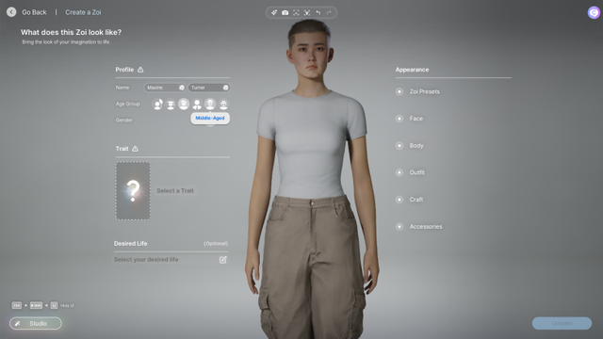
Task: Click the sparkle icon in the top toolbar
Action: tap(274, 12)
